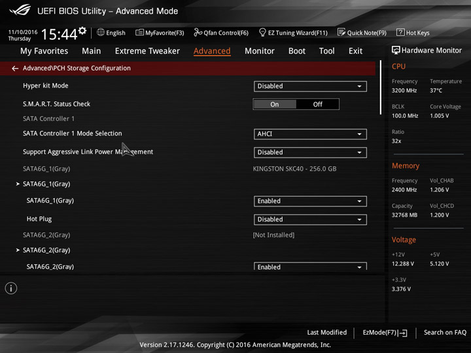Click the [Not Installed] status text

pos(273,235)
